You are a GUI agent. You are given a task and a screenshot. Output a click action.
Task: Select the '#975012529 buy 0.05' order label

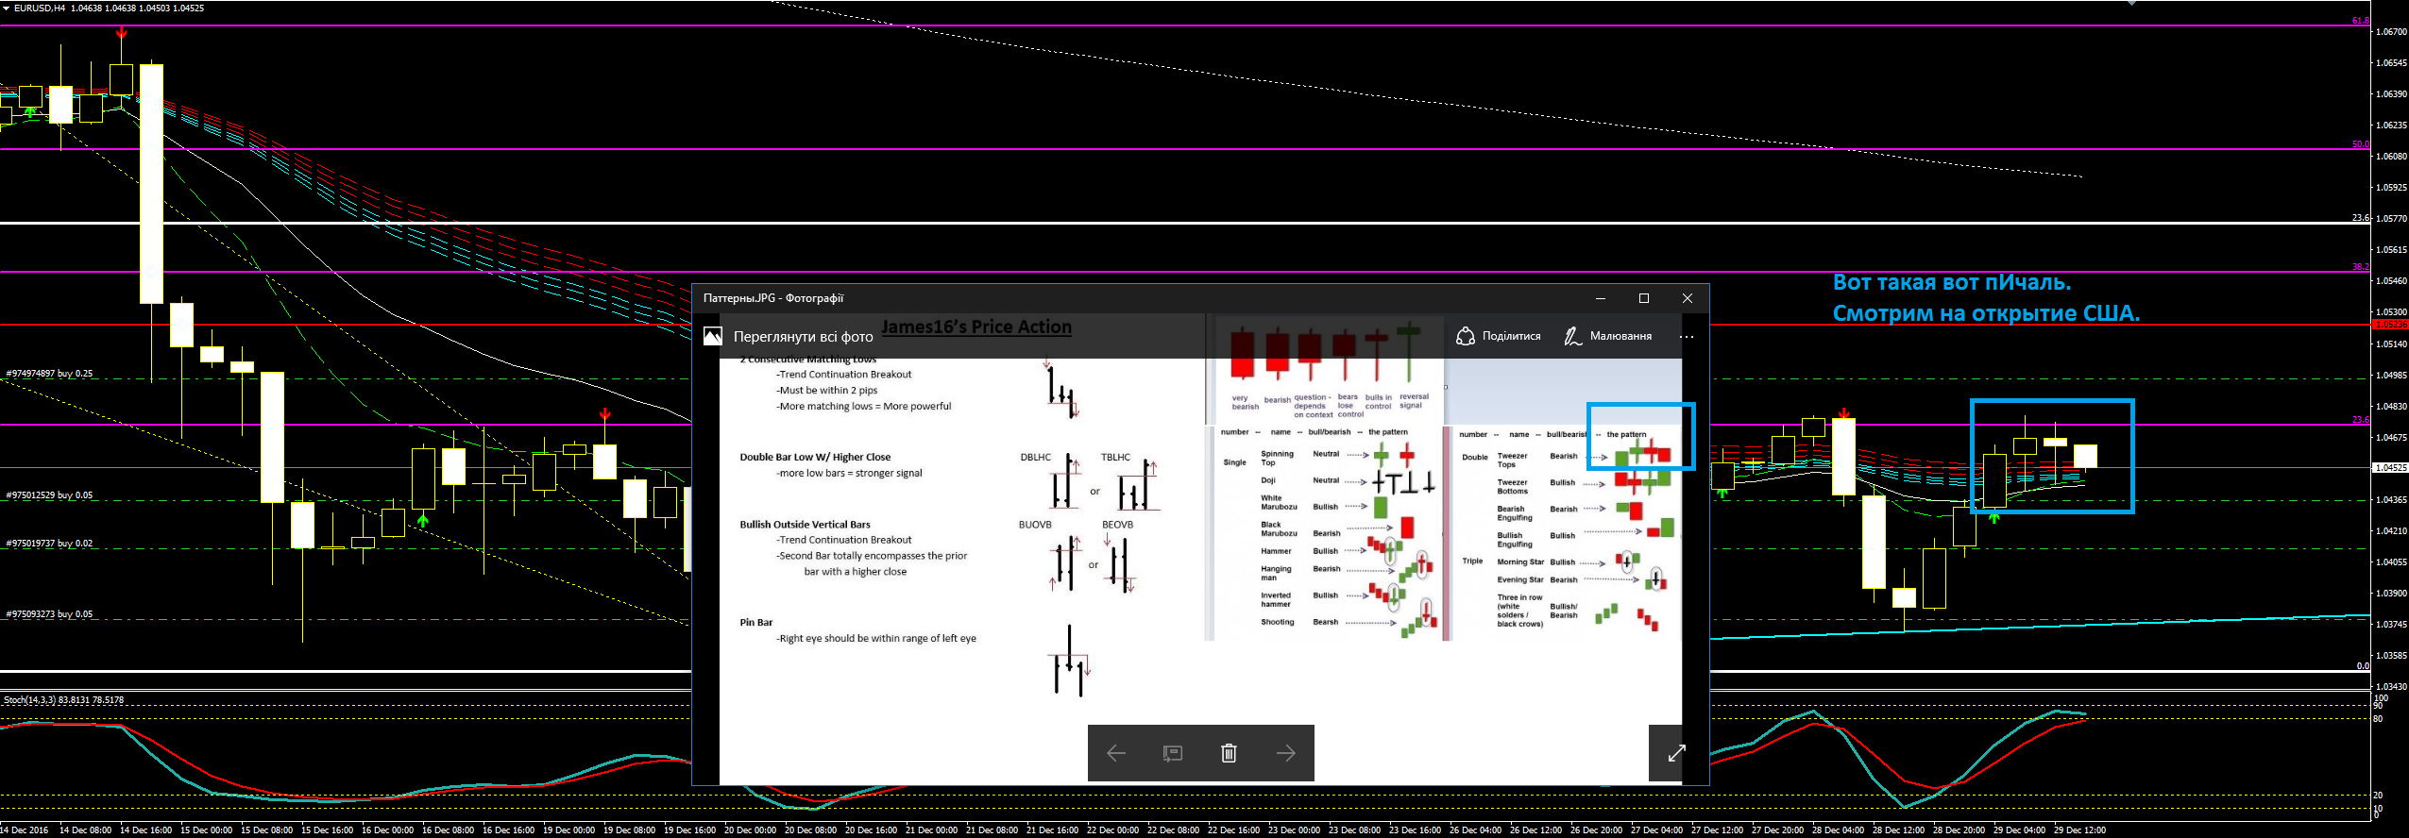click(x=50, y=495)
